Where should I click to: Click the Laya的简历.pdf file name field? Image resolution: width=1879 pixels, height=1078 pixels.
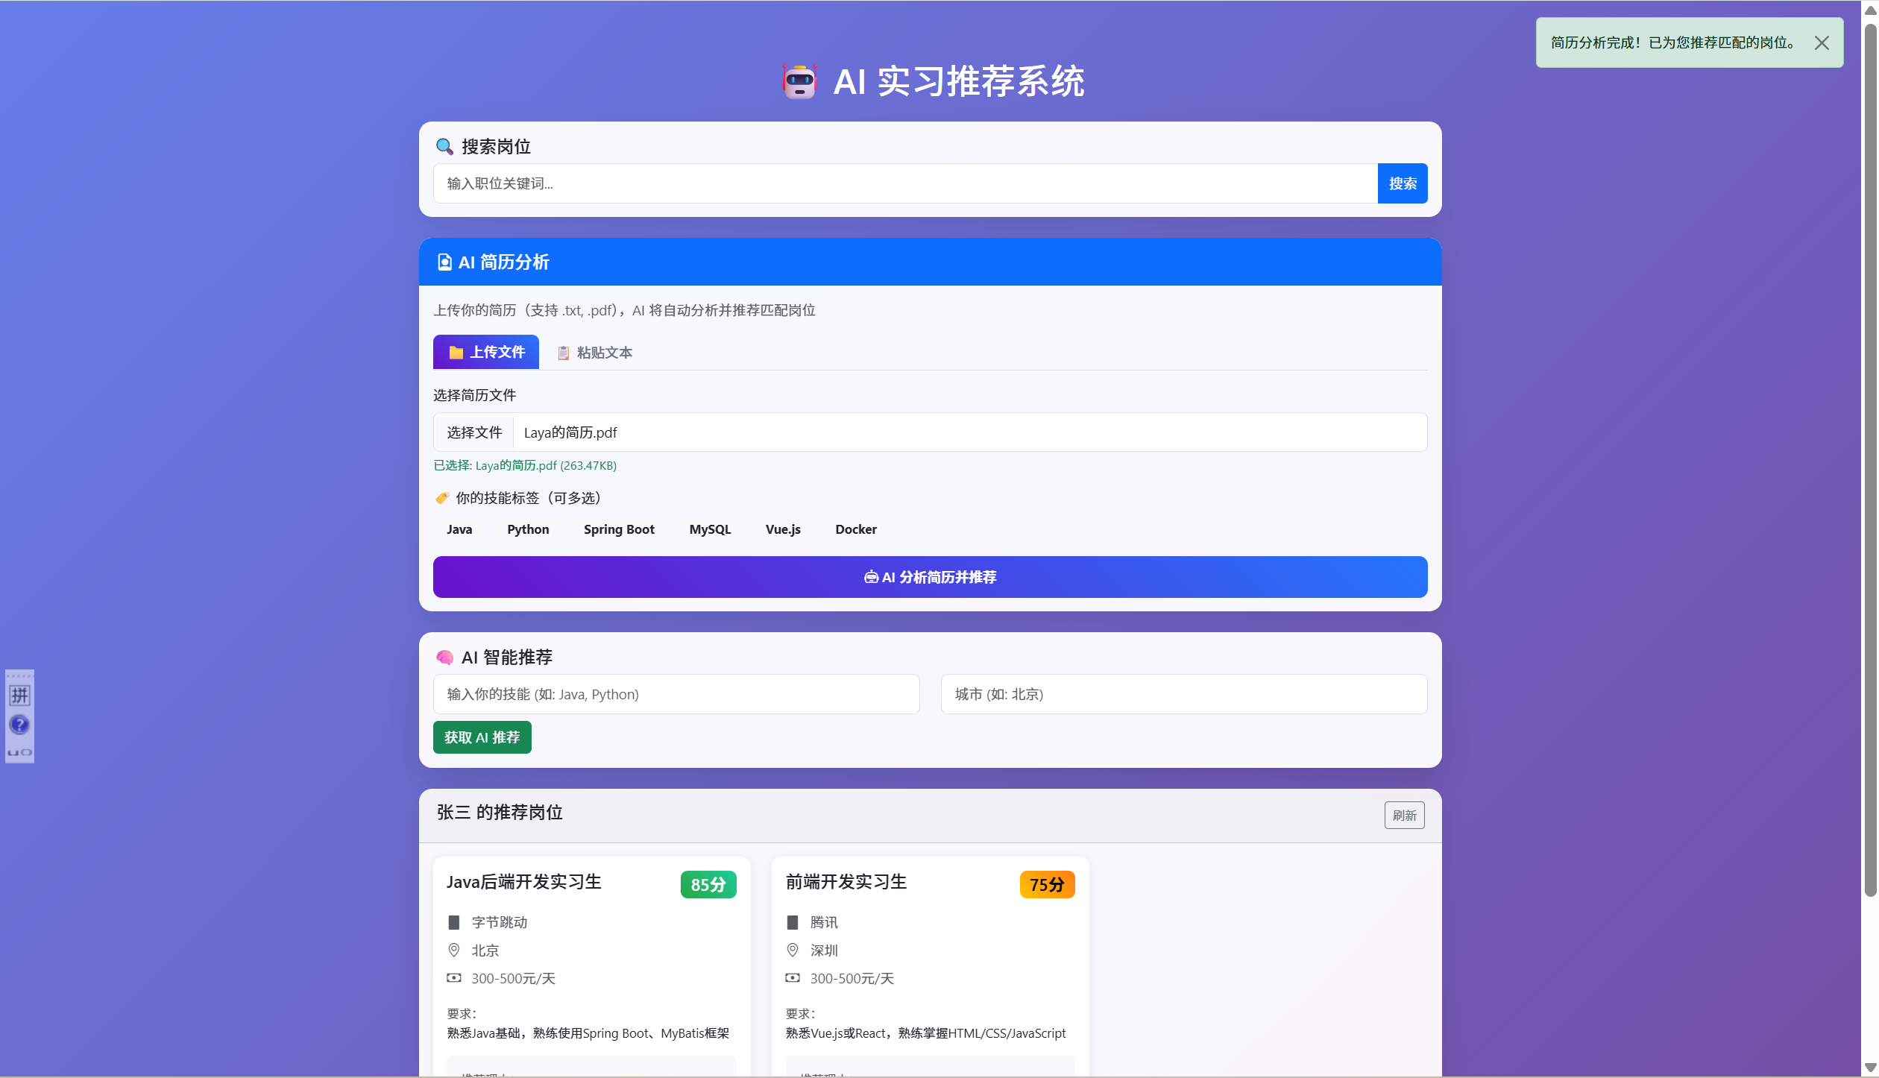969,432
